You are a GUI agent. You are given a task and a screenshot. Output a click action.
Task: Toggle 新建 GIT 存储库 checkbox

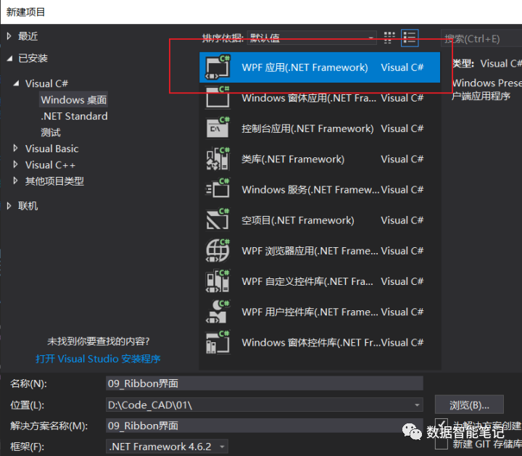coord(442,444)
